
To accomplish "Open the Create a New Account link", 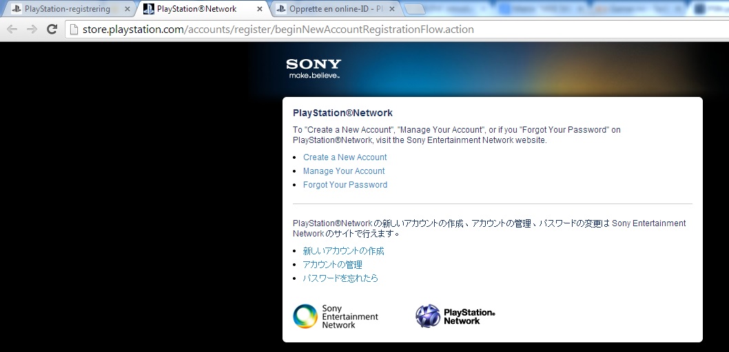I will pyautogui.click(x=345, y=157).
